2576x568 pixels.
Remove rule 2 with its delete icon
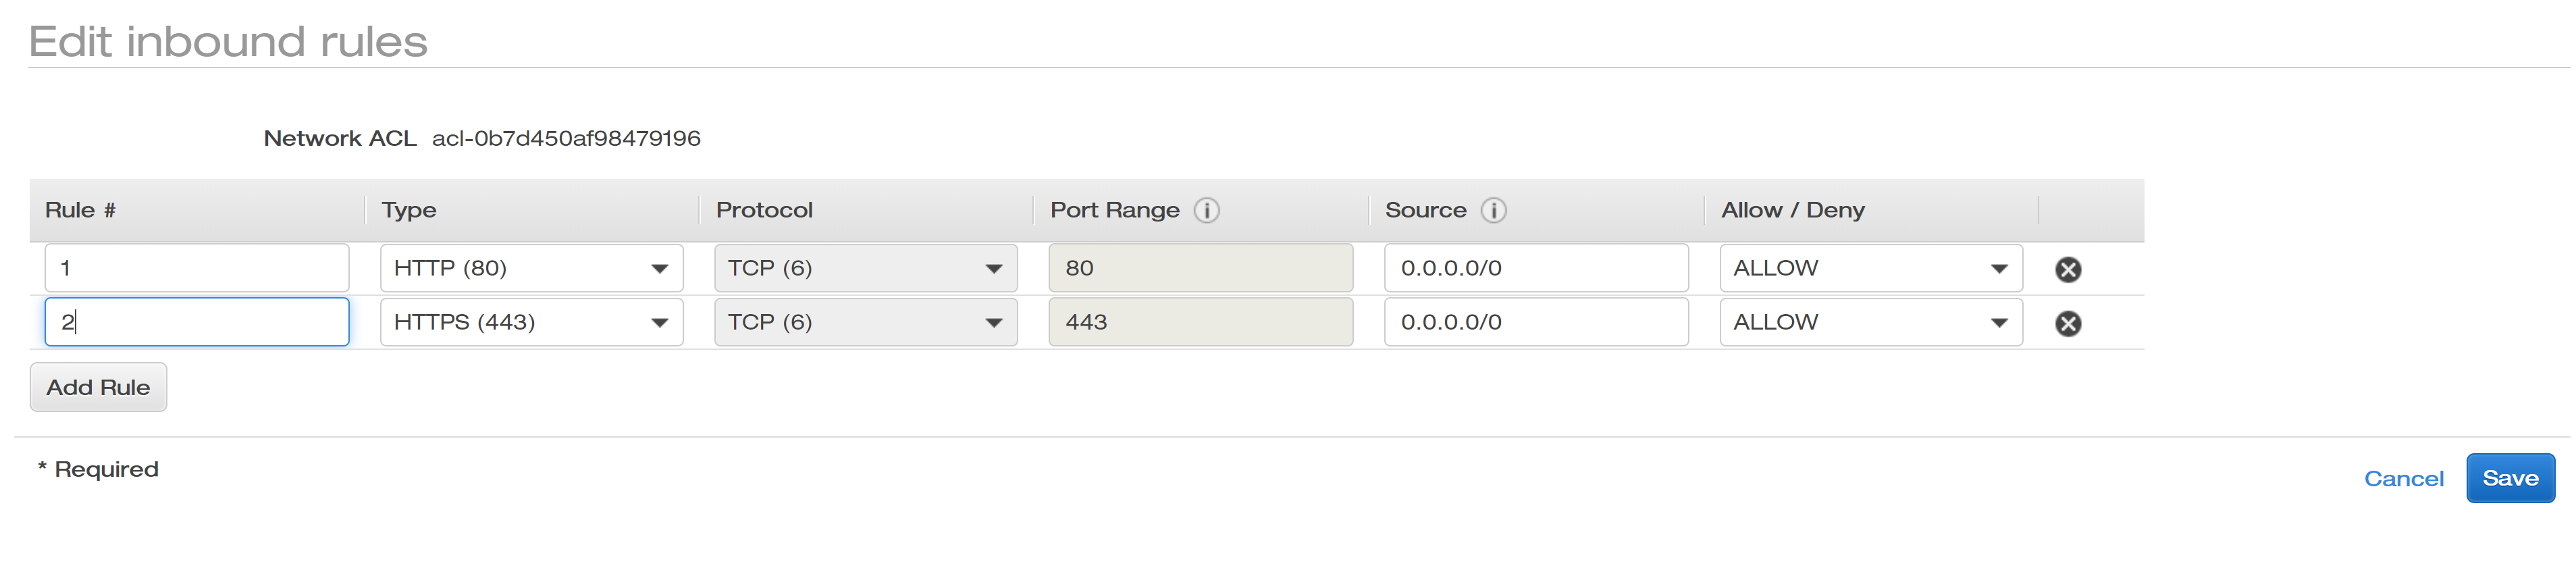click(x=2067, y=323)
